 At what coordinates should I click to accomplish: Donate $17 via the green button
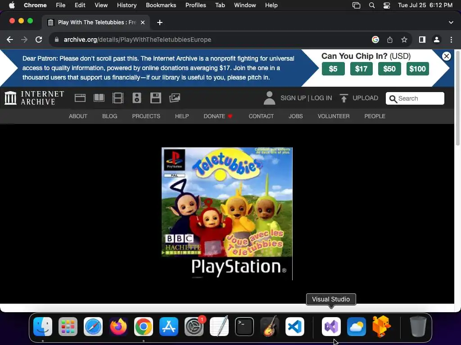tap(362, 69)
